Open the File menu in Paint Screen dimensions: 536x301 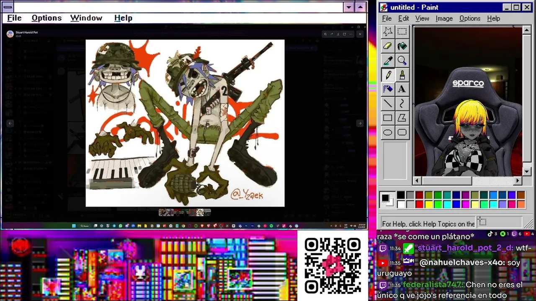pos(387,18)
